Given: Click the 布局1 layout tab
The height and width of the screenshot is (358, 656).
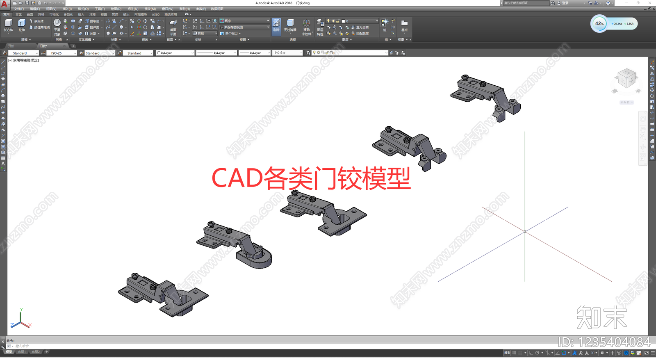Looking at the screenshot, I should tap(22, 352).
